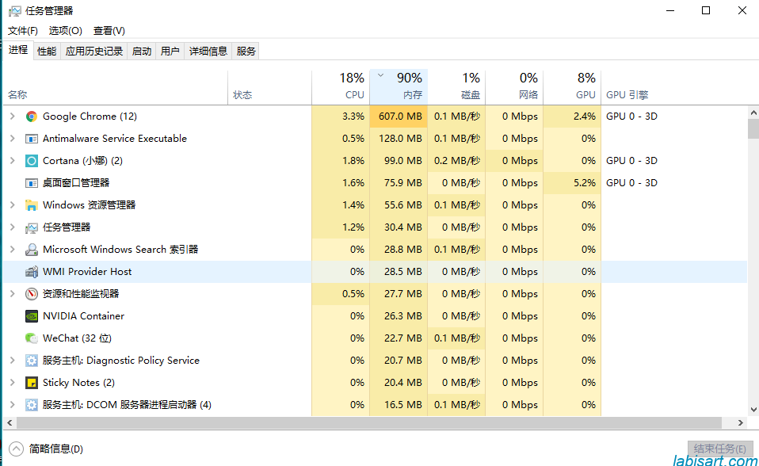
Task: Click the WMI Provider Host icon
Action: [32, 272]
